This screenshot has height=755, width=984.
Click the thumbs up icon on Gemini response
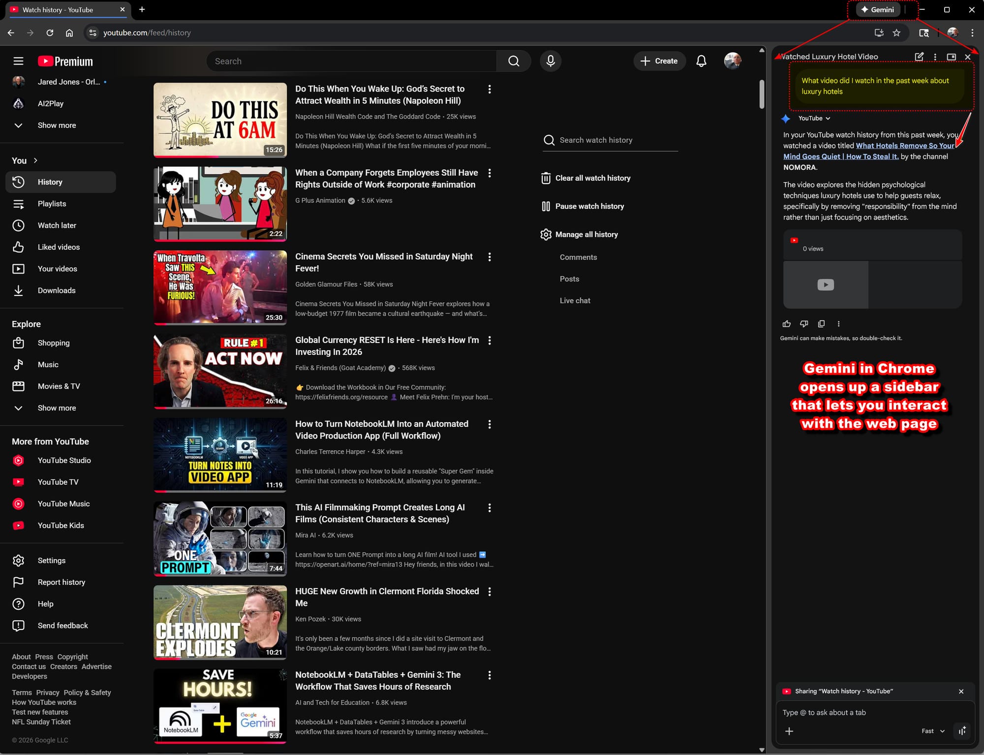point(786,324)
